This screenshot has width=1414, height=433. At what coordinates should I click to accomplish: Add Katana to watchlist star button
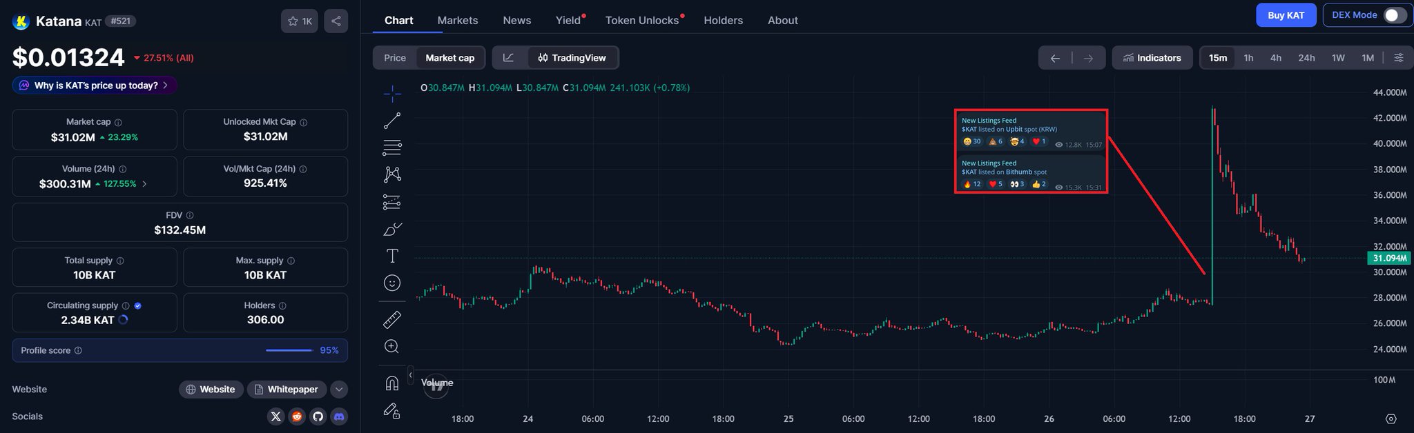click(300, 21)
